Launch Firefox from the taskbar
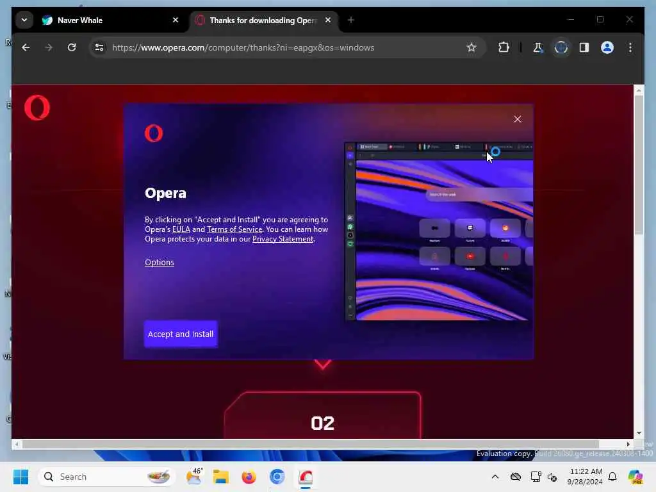656x492 pixels. 249,477
